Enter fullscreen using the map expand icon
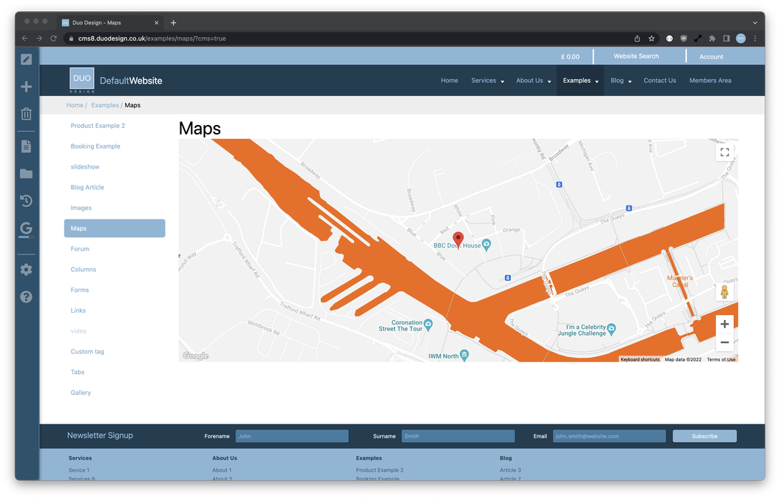The image size is (780, 499). coord(725,152)
